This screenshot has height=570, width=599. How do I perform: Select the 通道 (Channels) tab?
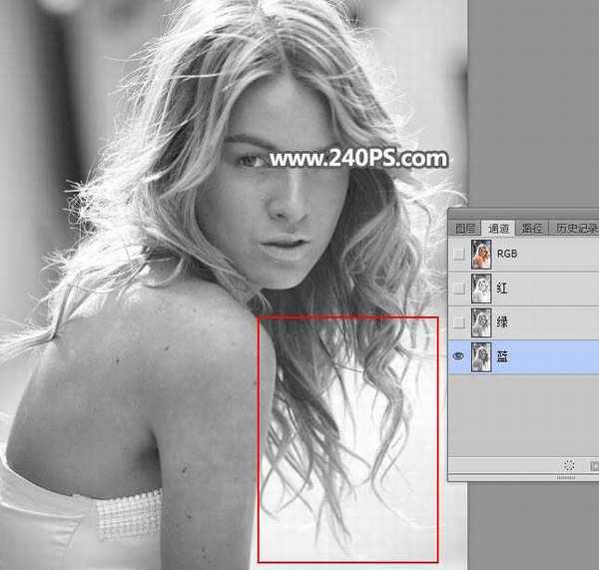[498, 228]
